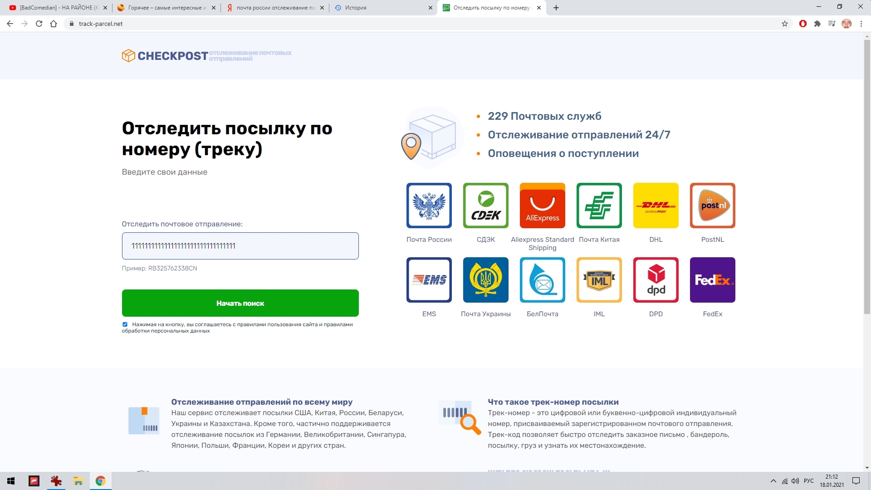Go forward with the browser forward arrow
871x490 pixels.
tap(24, 24)
